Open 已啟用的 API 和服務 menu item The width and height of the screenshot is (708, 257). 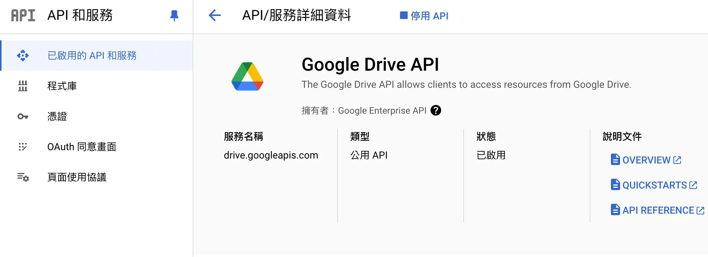96,56
